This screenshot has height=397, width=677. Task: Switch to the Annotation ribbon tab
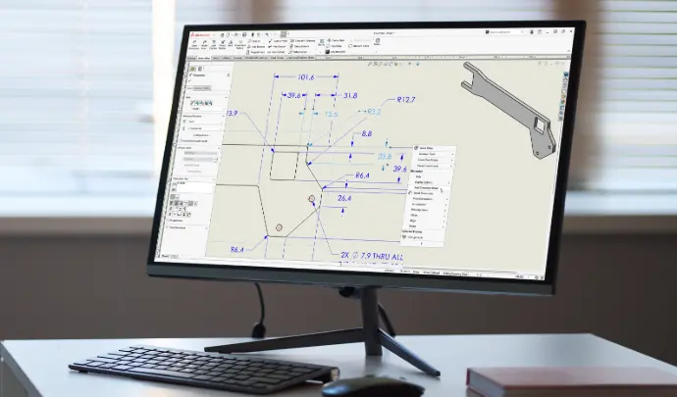point(204,58)
